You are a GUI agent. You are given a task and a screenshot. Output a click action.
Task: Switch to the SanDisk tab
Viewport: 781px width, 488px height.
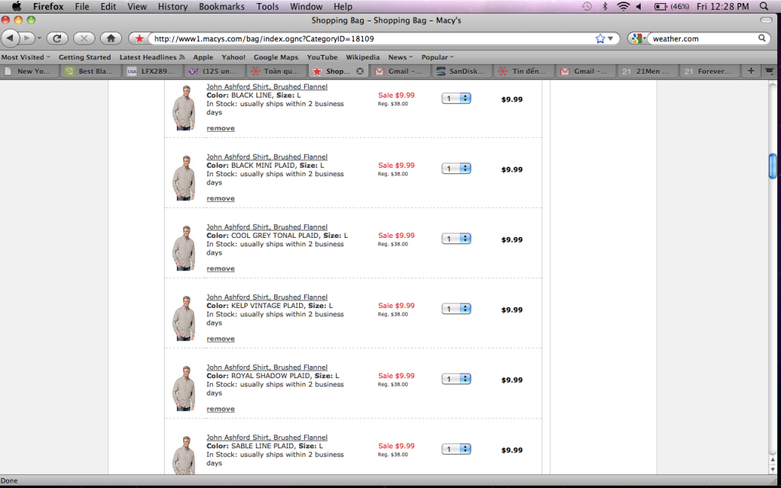(461, 71)
